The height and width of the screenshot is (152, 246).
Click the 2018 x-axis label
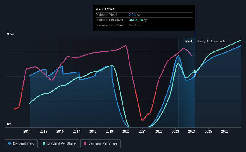(x=93, y=131)
